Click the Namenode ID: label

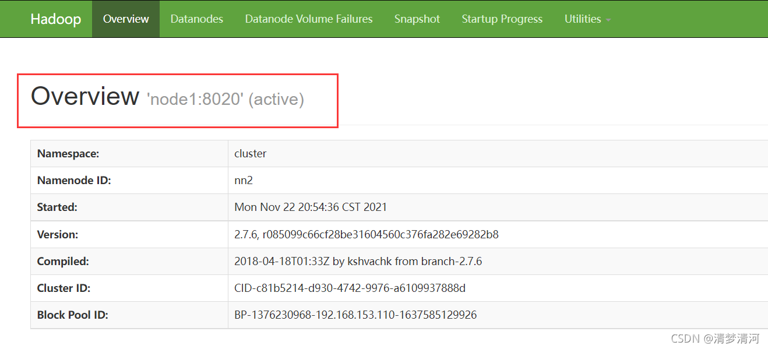pyautogui.click(x=74, y=181)
